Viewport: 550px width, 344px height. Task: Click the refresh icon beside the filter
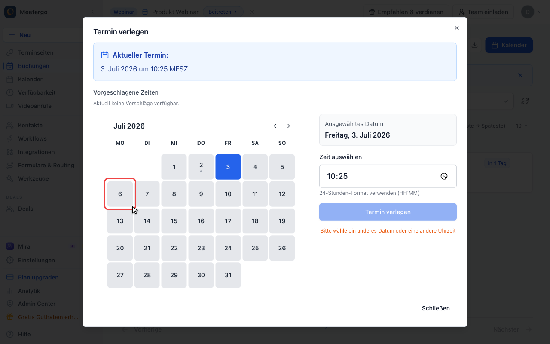click(x=525, y=101)
